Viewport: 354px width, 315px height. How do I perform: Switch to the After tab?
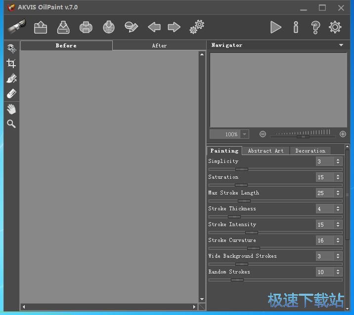[x=159, y=45]
